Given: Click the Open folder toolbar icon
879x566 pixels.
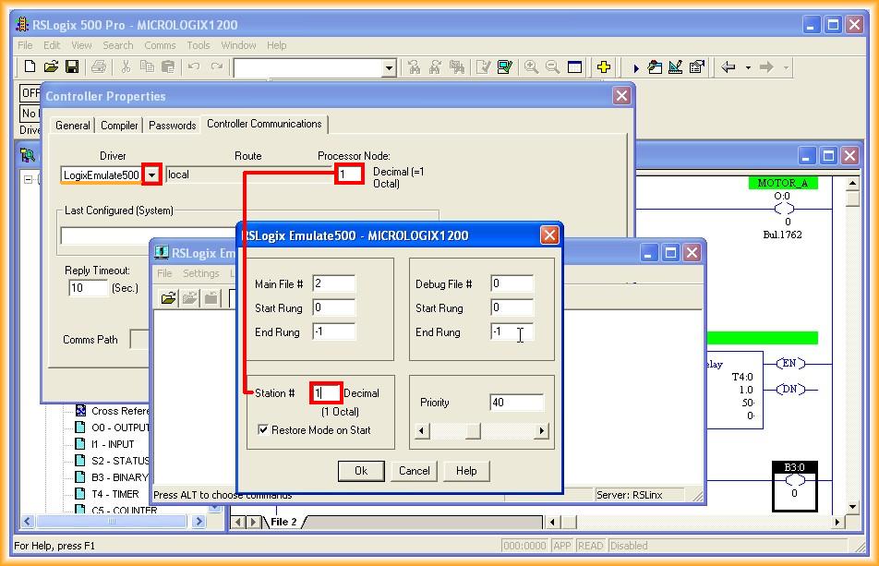Looking at the screenshot, I should (51, 66).
